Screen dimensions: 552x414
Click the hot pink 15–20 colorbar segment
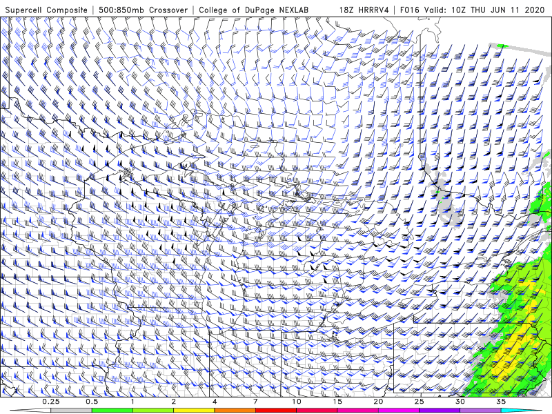click(357, 411)
